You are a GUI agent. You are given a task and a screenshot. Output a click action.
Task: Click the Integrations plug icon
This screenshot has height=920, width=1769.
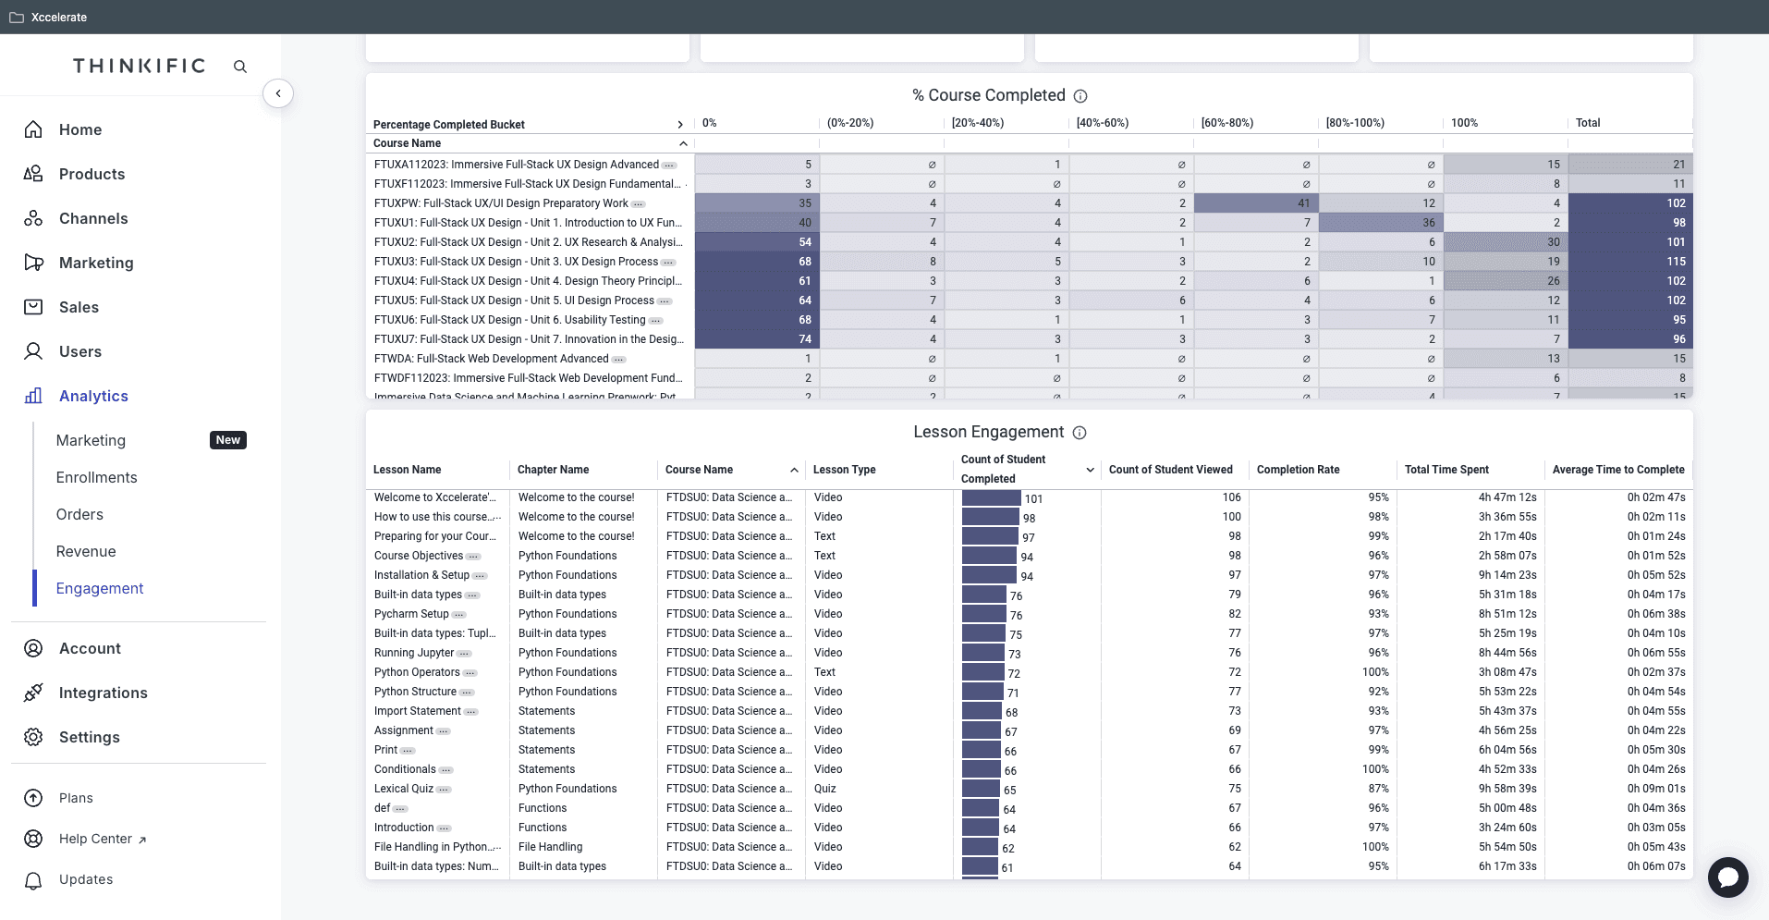(x=33, y=693)
